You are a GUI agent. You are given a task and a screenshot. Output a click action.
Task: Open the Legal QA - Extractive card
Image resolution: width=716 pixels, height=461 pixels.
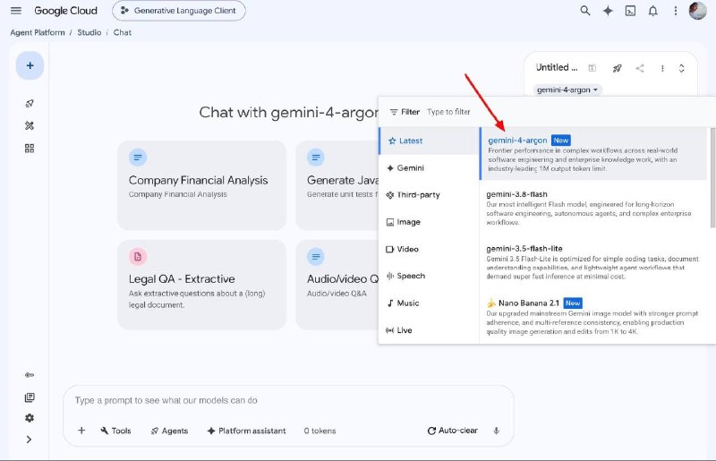tap(201, 284)
